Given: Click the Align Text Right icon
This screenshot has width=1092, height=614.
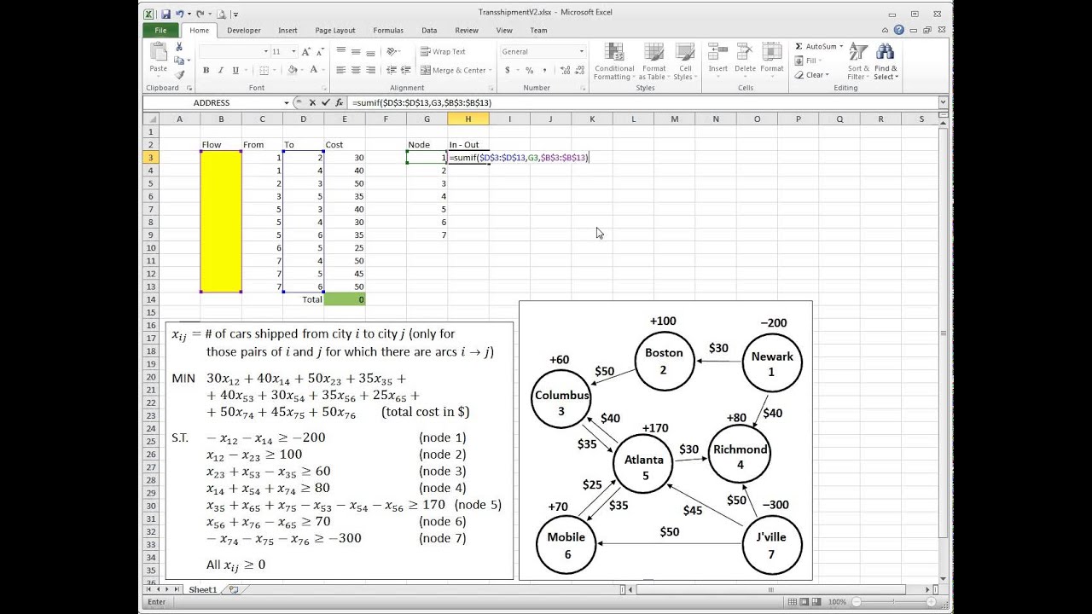Looking at the screenshot, I should pyautogui.click(x=370, y=71).
